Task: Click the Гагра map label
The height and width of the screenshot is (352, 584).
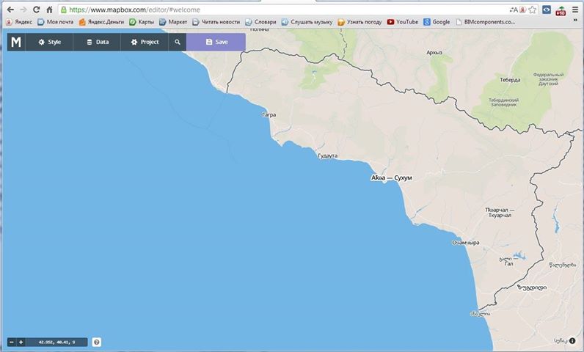Action: [x=269, y=115]
